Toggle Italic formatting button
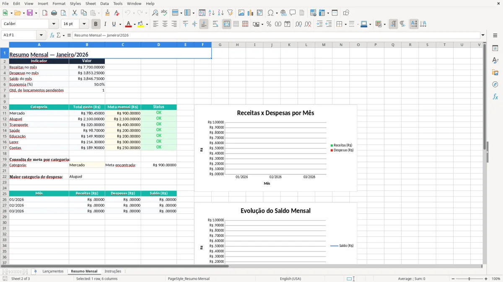 point(105,24)
